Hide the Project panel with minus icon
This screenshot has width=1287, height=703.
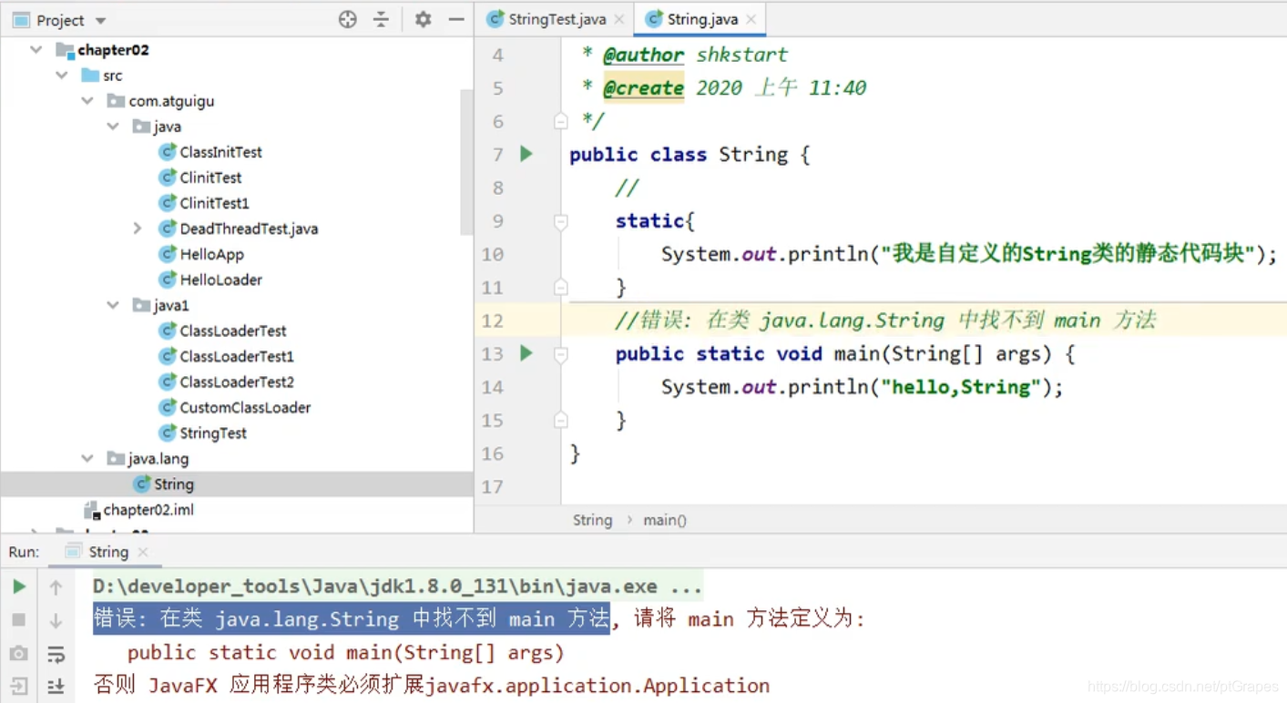click(456, 19)
